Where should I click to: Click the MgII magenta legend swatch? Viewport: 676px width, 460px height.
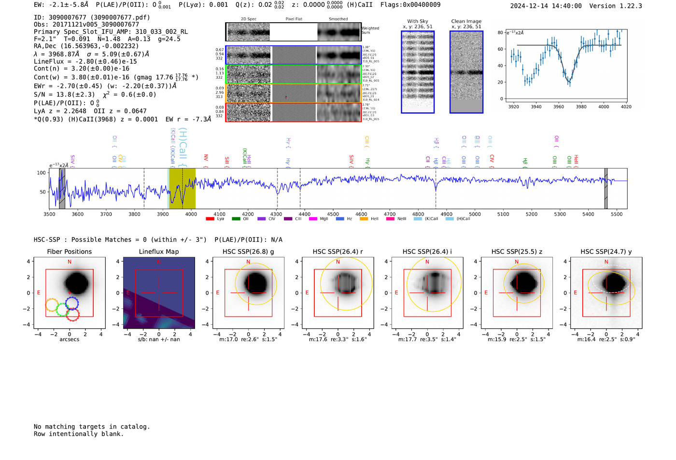313,219
